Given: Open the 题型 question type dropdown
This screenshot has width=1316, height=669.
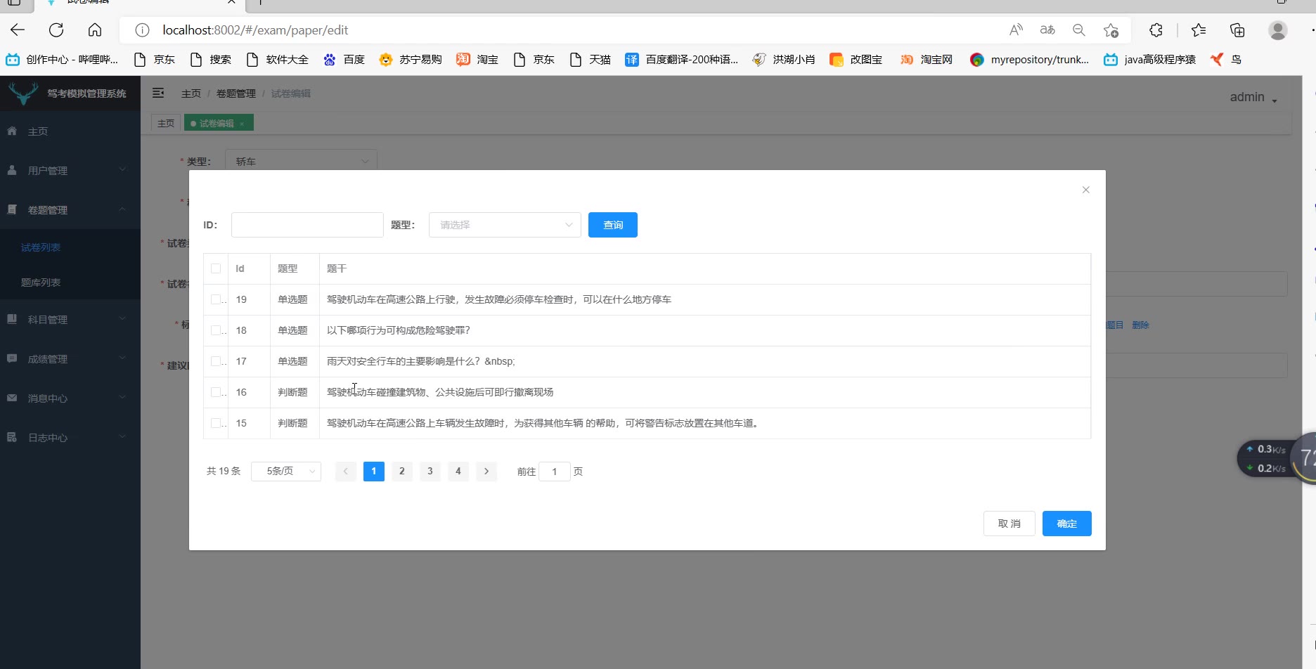Looking at the screenshot, I should pos(505,225).
